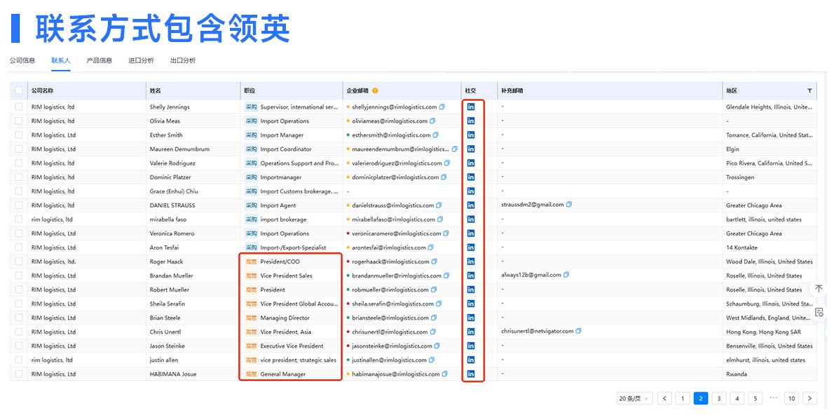This screenshot has height=419, width=834.
Task: Copy oliviameas@rimlogistics.com email address
Action: click(432, 121)
